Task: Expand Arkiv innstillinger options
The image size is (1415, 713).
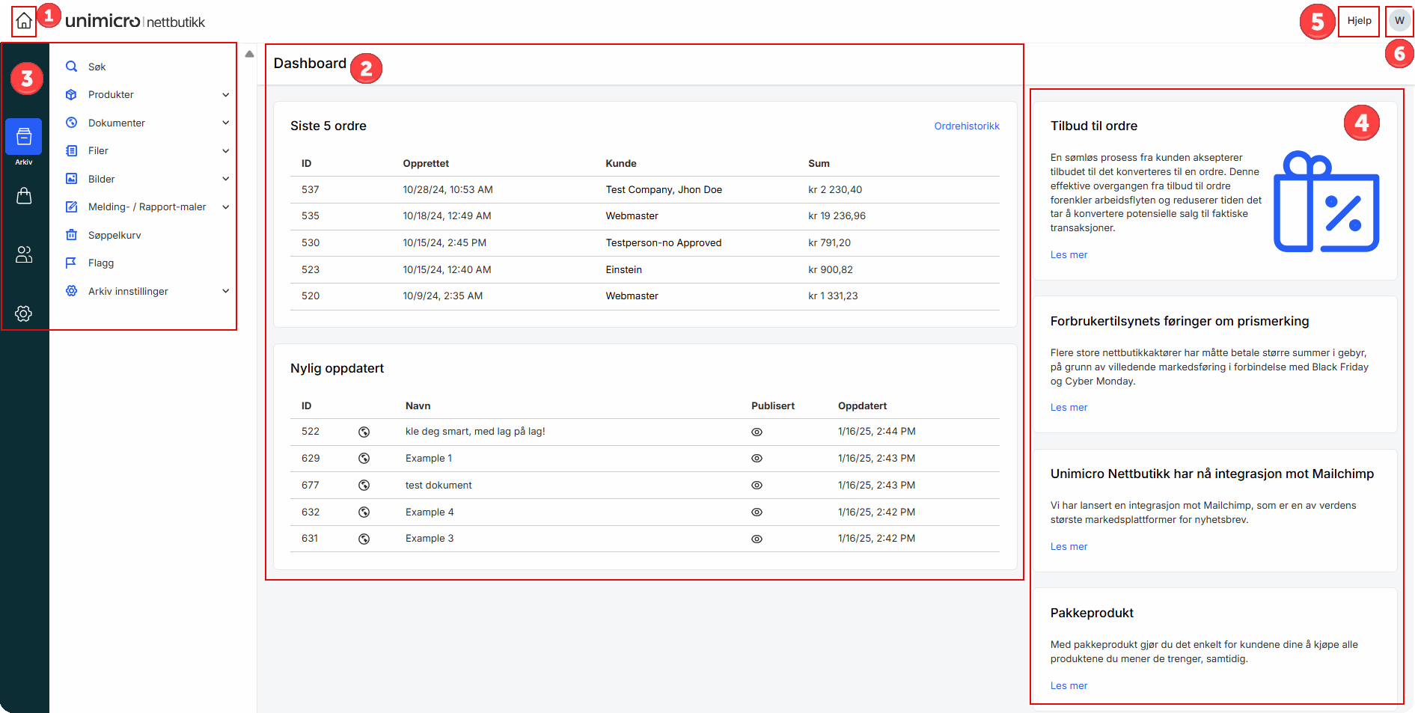Action: pyautogui.click(x=226, y=291)
